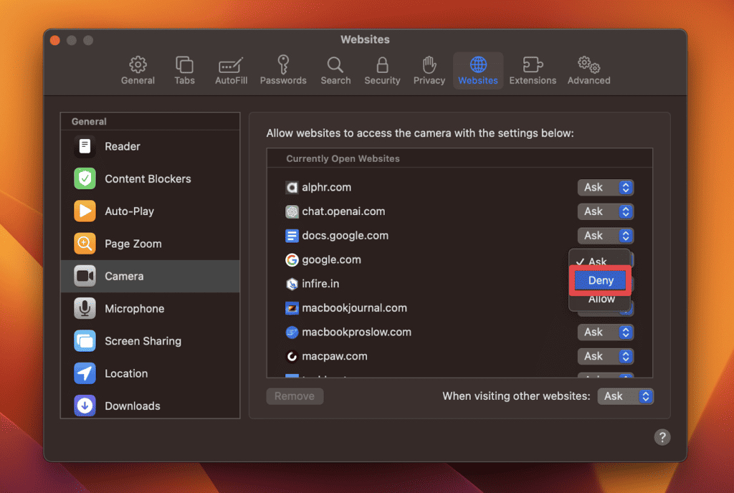Select the Page Zoom magnifier icon
Screen dimensions: 734x493
pyautogui.click(x=85, y=244)
